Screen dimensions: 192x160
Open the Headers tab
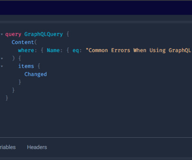pos(37,147)
